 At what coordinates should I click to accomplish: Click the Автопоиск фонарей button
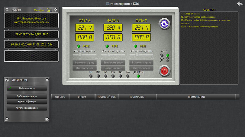point(27,108)
